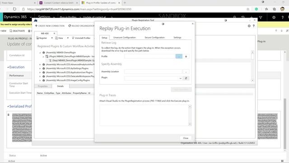Open the Settings menu in Dynamics navbar
The image size is (289, 163).
point(46,17)
